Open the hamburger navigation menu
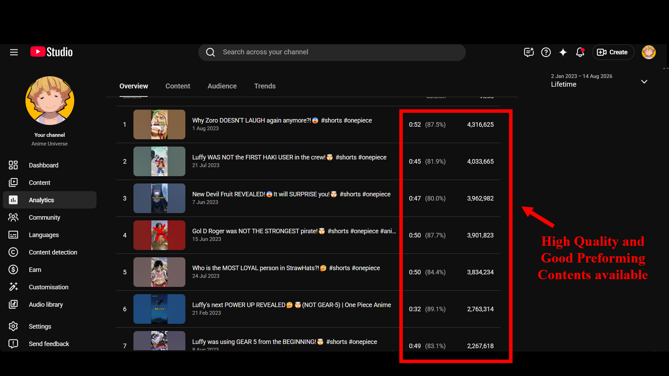Image resolution: width=669 pixels, height=376 pixels. point(14,52)
